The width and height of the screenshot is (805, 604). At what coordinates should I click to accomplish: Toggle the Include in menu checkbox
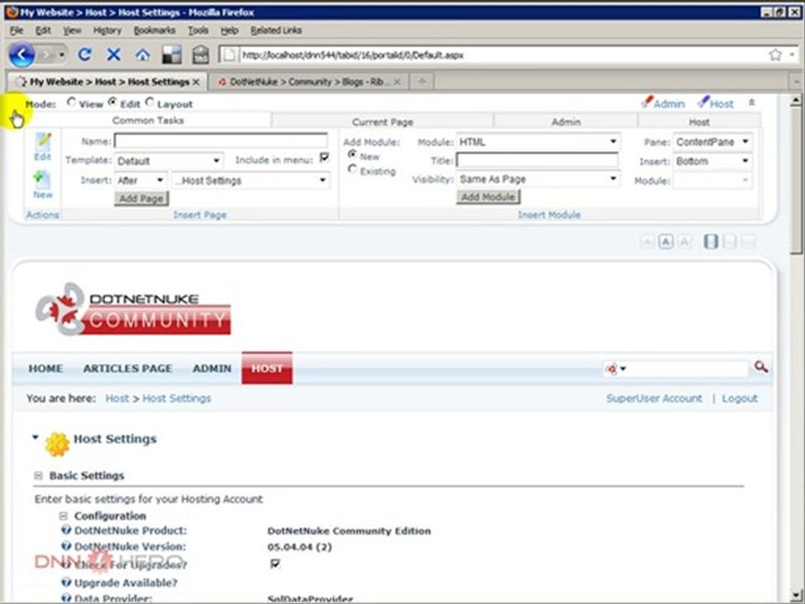(324, 157)
